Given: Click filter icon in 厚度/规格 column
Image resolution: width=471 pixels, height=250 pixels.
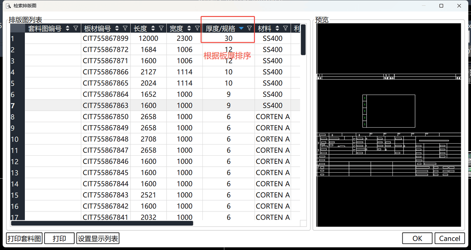Looking at the screenshot, I should point(250,28).
